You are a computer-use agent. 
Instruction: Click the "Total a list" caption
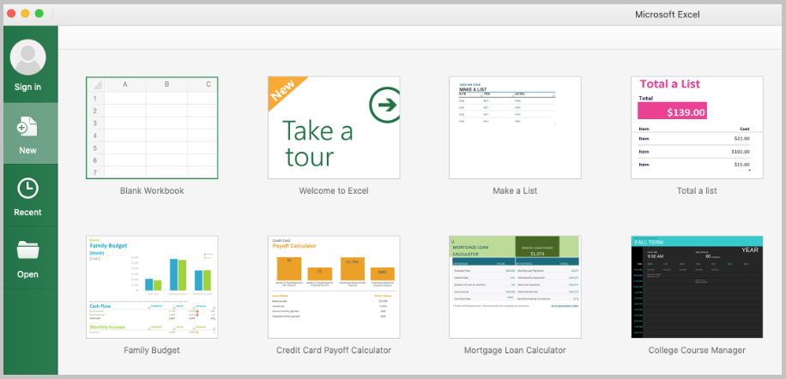697,190
